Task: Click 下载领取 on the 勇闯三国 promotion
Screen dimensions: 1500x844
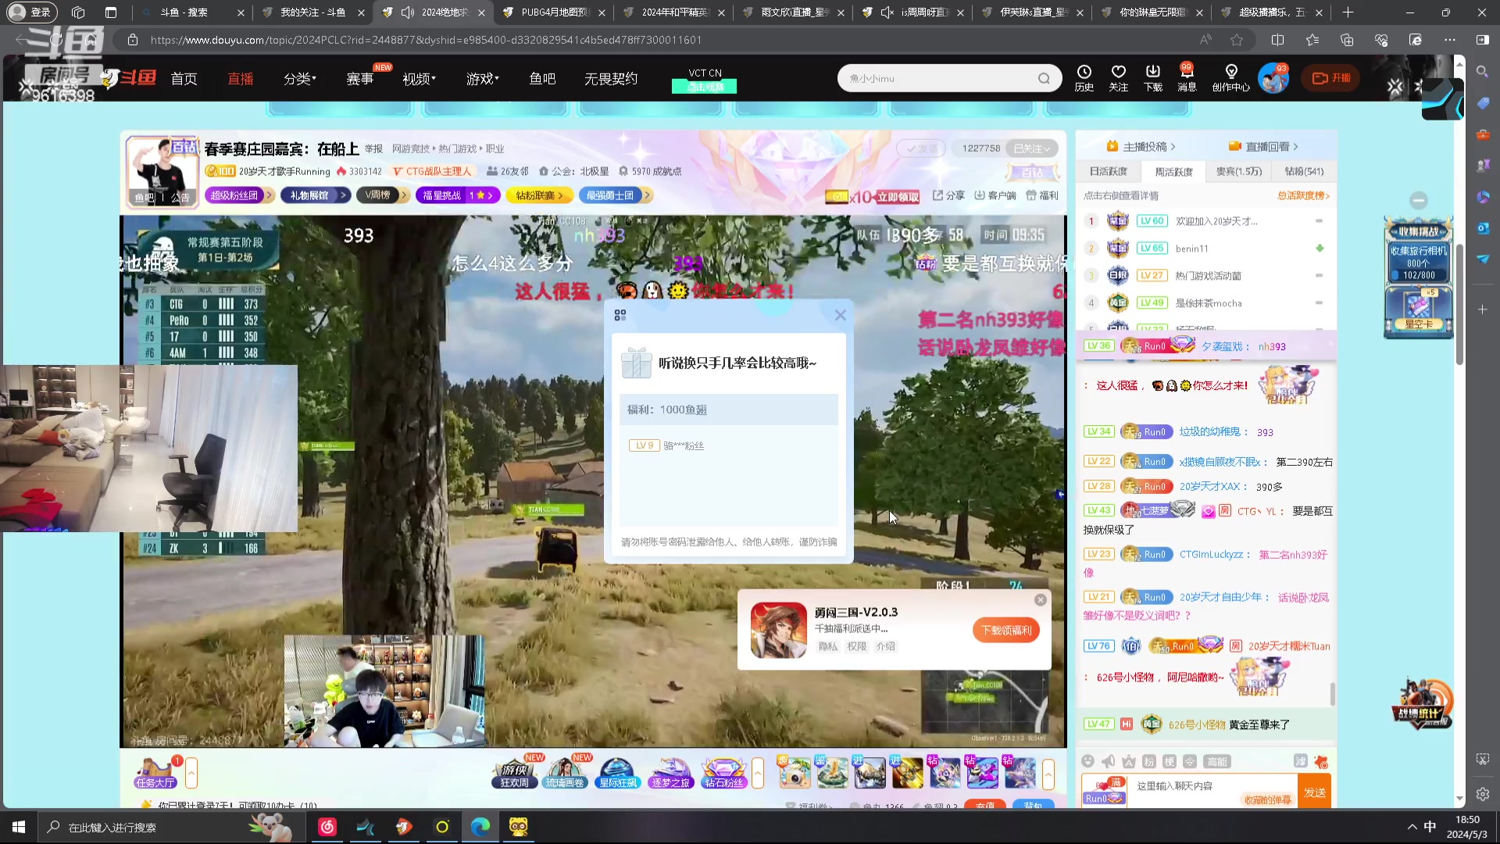Action: tap(1006, 630)
